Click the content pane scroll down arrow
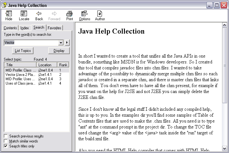The image size is (229, 153). (225, 148)
